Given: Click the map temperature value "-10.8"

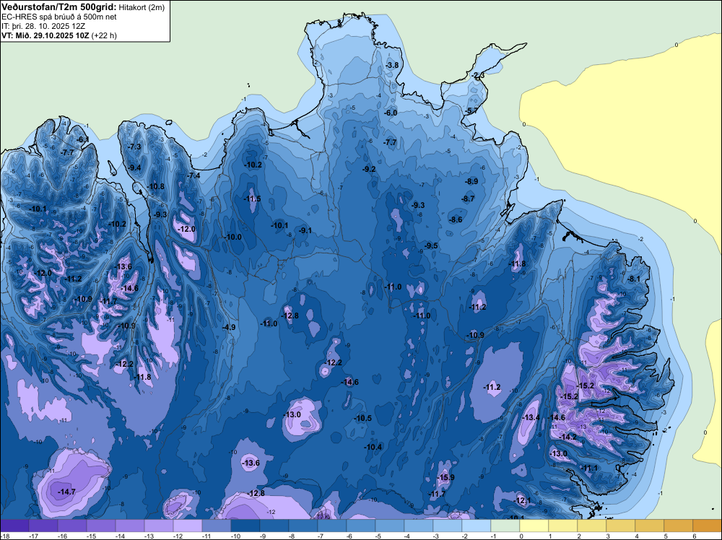Looking at the screenshot, I should pos(156,186).
